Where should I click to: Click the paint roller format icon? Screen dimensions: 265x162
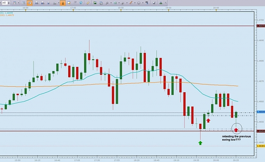(x=147, y=3)
